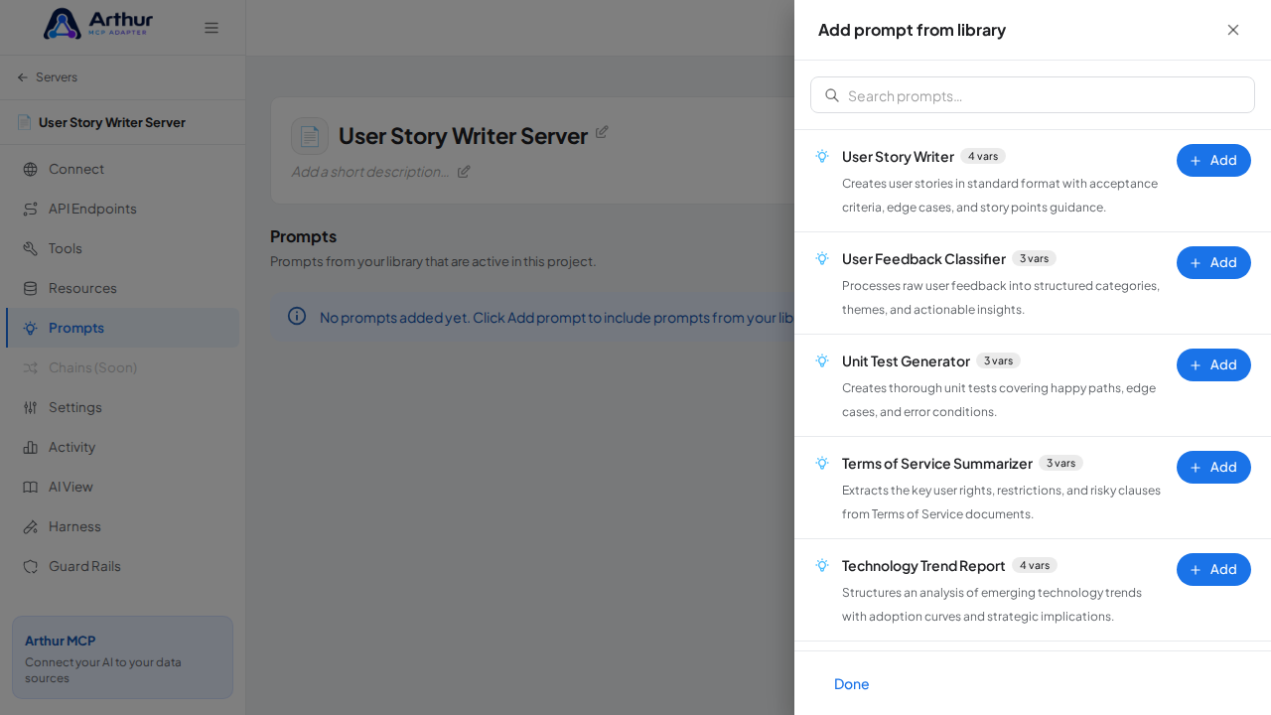Image resolution: width=1271 pixels, height=715 pixels.
Task: Click the magnifier icon in search box
Action: click(x=832, y=95)
